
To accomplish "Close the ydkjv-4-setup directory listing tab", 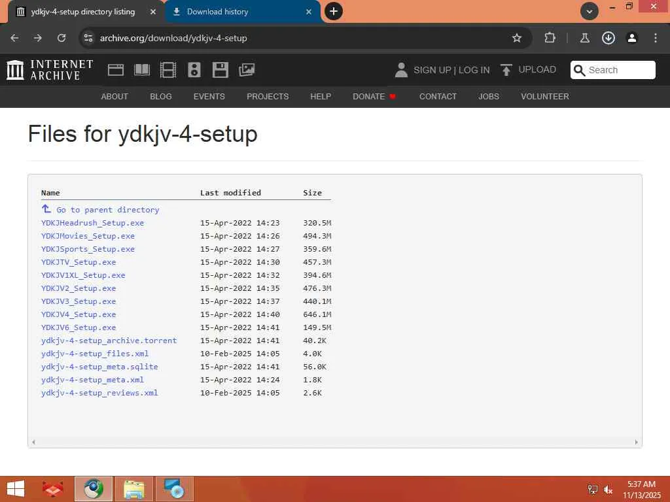I will click(153, 12).
